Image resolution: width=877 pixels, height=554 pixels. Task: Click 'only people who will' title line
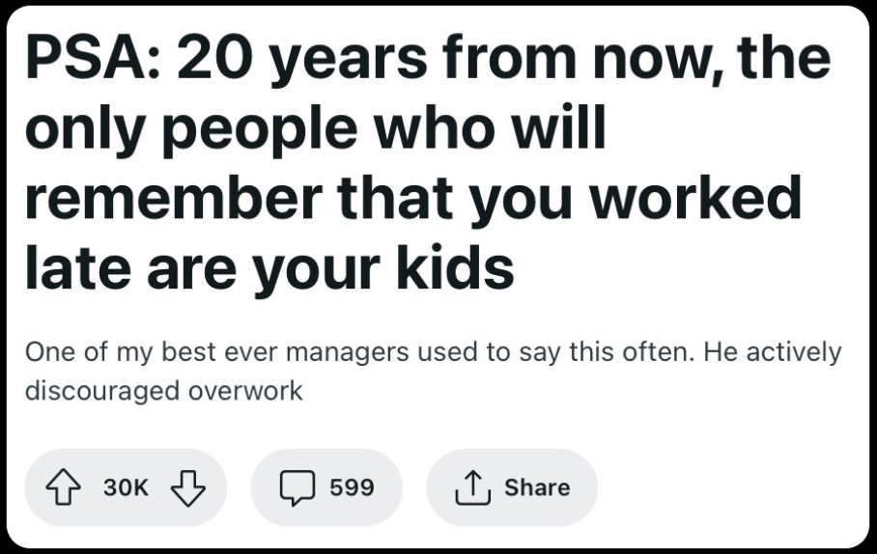point(316,129)
